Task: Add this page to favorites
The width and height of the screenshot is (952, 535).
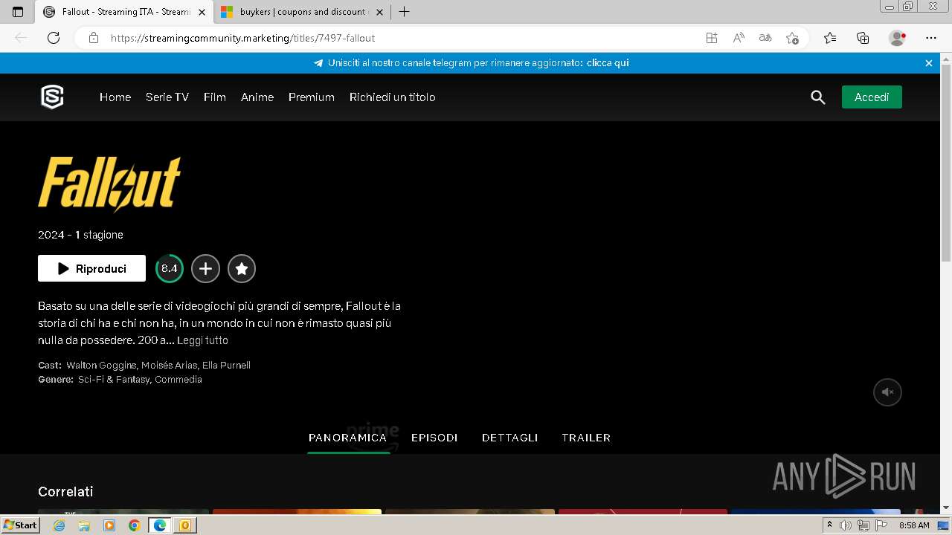Action: point(792,38)
